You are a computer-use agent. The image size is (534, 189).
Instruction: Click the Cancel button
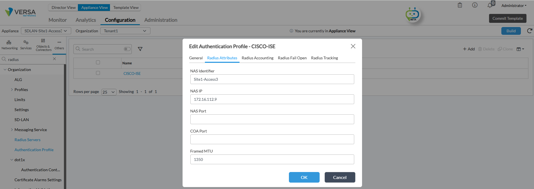click(x=340, y=177)
